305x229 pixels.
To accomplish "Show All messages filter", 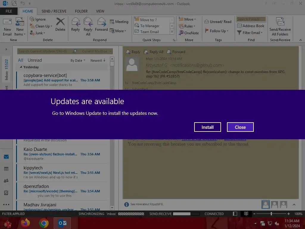I will (21, 60).
